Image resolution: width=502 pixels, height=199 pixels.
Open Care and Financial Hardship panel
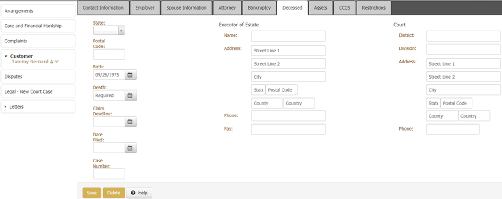[x=38, y=26]
